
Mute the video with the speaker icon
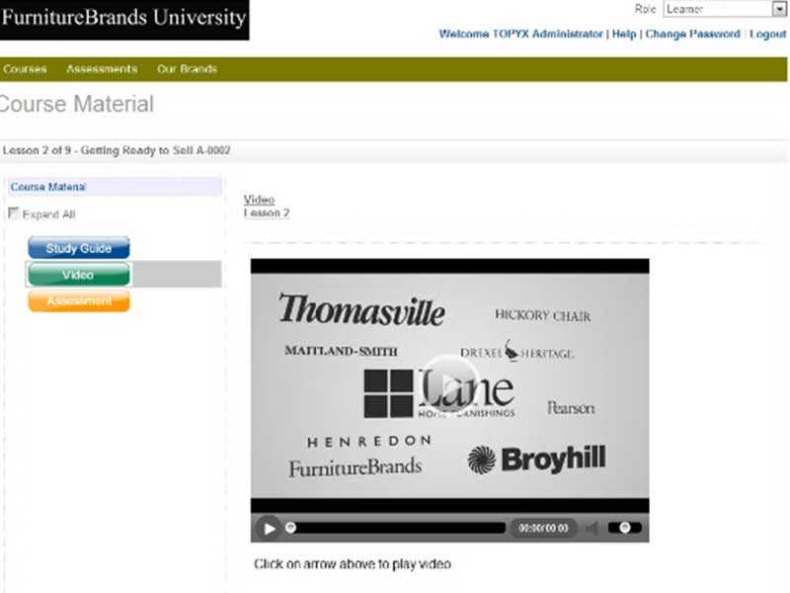(592, 528)
